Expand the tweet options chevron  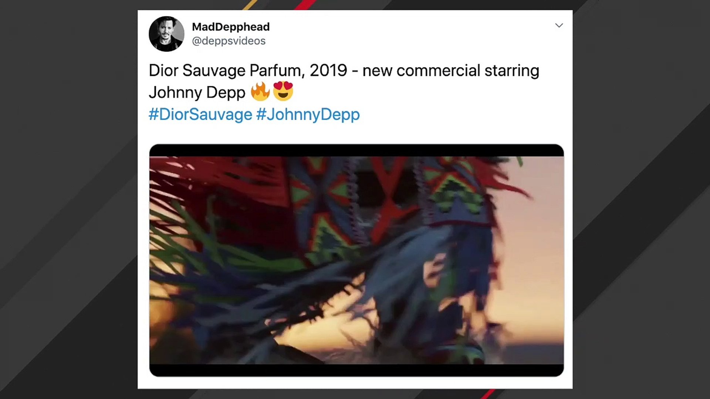[x=559, y=25]
